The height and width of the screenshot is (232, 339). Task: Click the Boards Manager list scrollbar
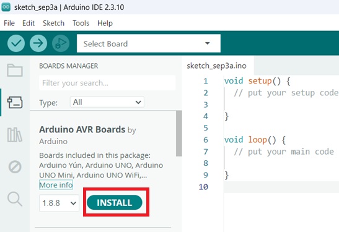coord(179,134)
